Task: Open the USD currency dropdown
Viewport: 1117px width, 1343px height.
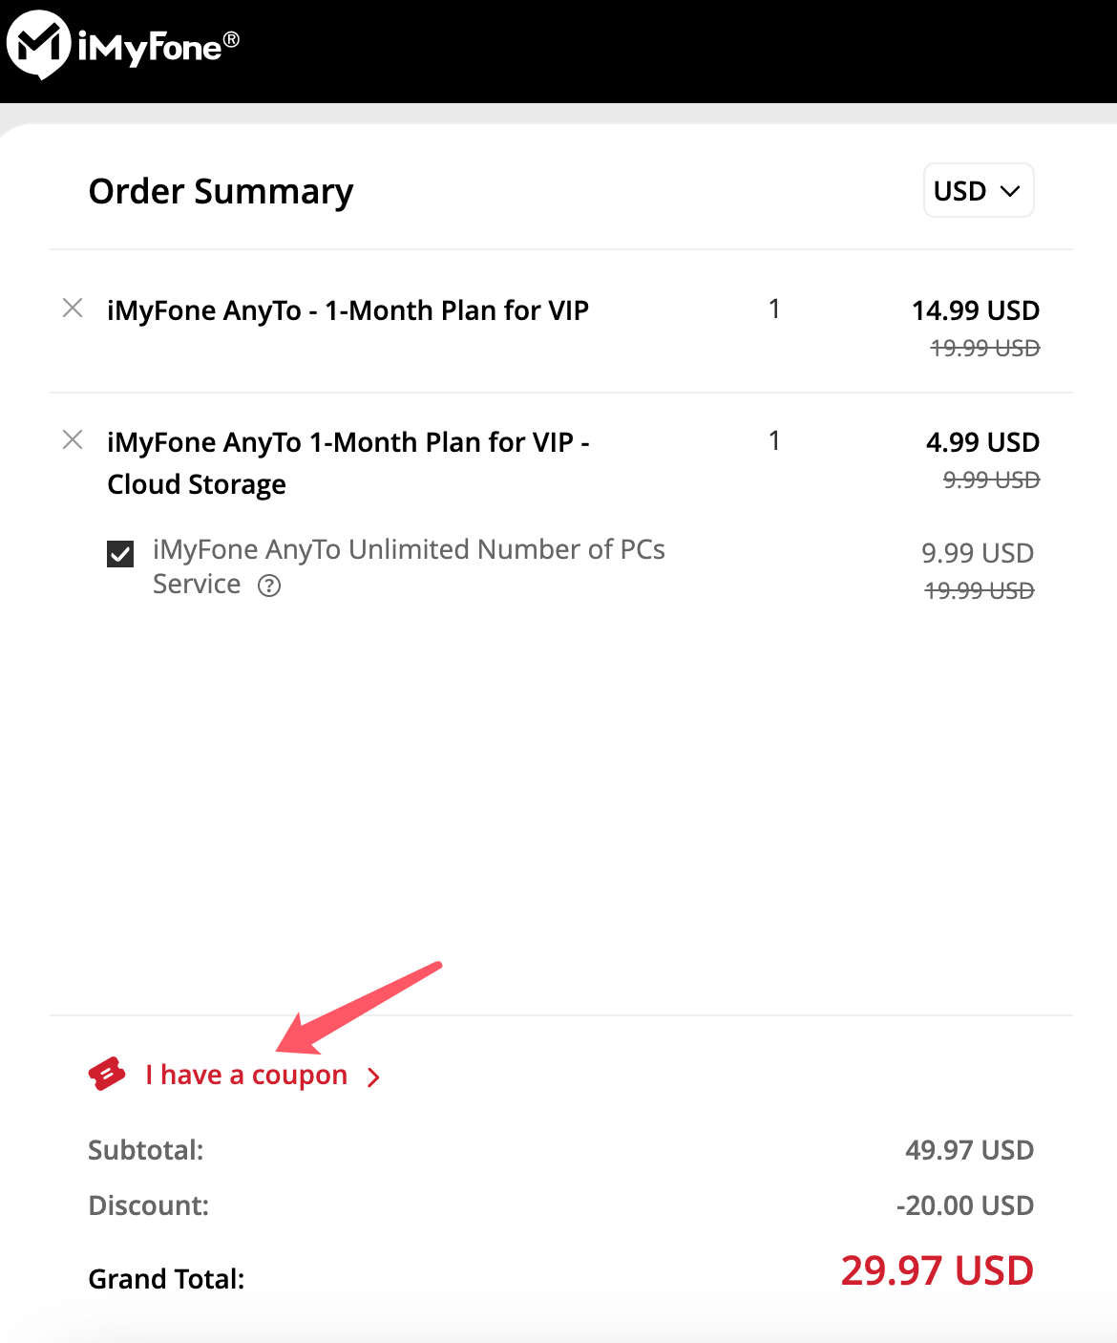Action: (978, 190)
